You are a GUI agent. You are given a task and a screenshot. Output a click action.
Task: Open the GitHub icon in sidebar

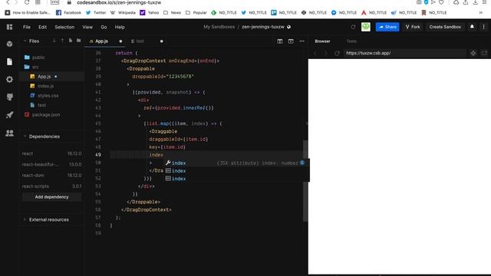coord(9,97)
